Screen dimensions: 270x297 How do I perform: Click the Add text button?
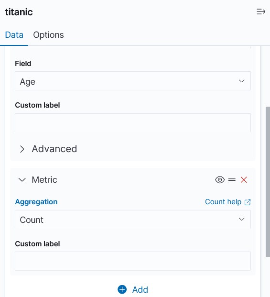point(140,290)
